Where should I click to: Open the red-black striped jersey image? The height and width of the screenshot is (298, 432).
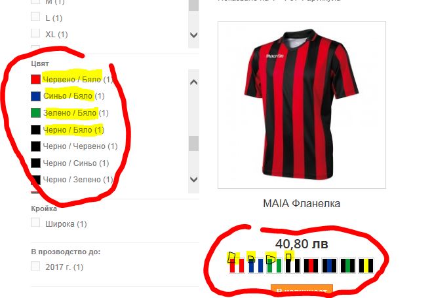(x=302, y=105)
